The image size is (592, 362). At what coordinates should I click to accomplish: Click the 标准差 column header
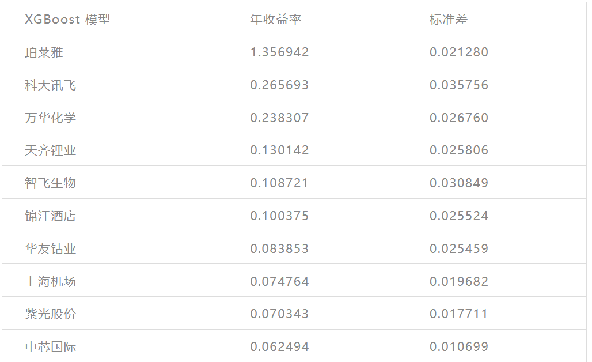click(449, 20)
